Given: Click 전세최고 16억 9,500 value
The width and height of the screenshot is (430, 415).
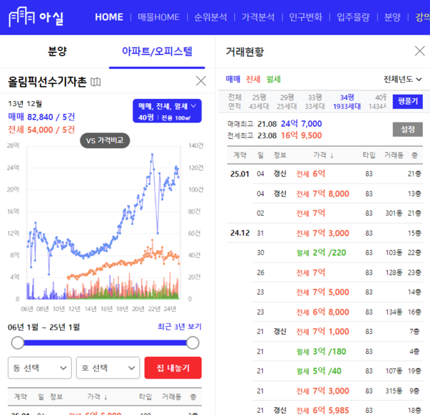Looking at the screenshot, I should pos(301,135).
